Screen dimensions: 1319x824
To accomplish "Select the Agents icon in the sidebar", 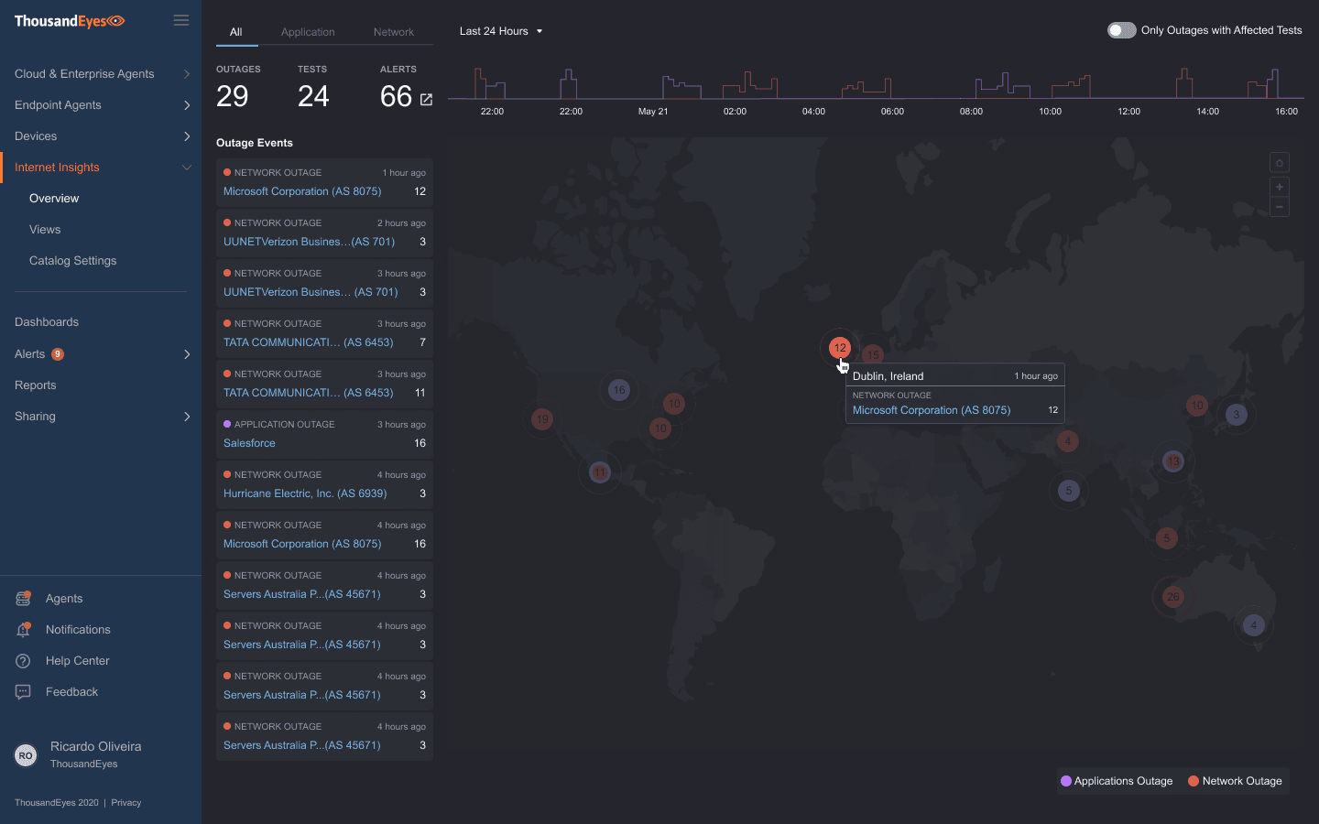I will 23,598.
